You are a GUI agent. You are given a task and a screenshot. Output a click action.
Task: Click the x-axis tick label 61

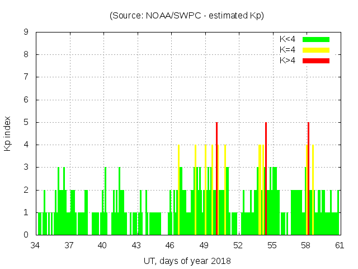(340, 245)
